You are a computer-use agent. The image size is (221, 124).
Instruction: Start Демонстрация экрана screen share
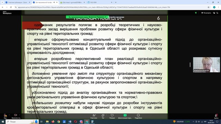tap(125, 116)
